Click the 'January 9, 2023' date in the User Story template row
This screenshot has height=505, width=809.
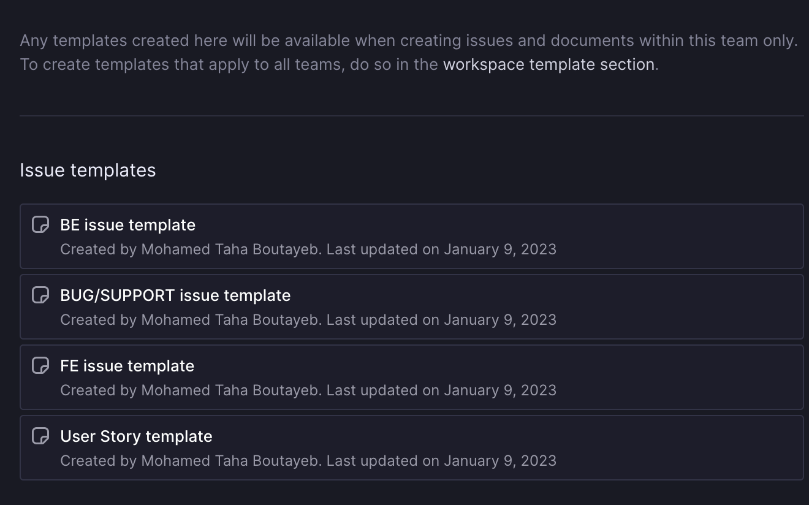pos(500,461)
